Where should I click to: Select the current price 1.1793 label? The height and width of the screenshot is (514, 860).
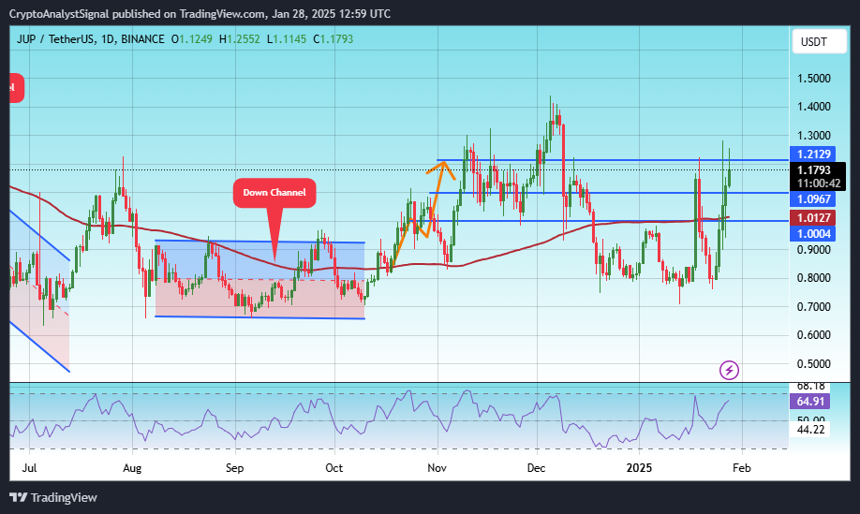pos(814,170)
